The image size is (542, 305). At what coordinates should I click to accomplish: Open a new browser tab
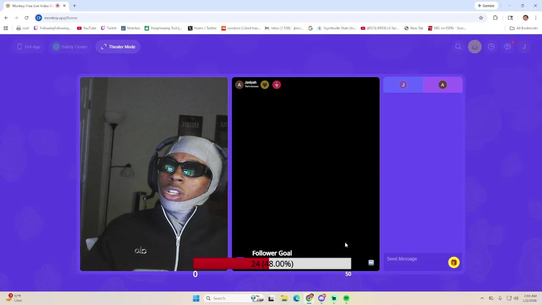[75, 6]
